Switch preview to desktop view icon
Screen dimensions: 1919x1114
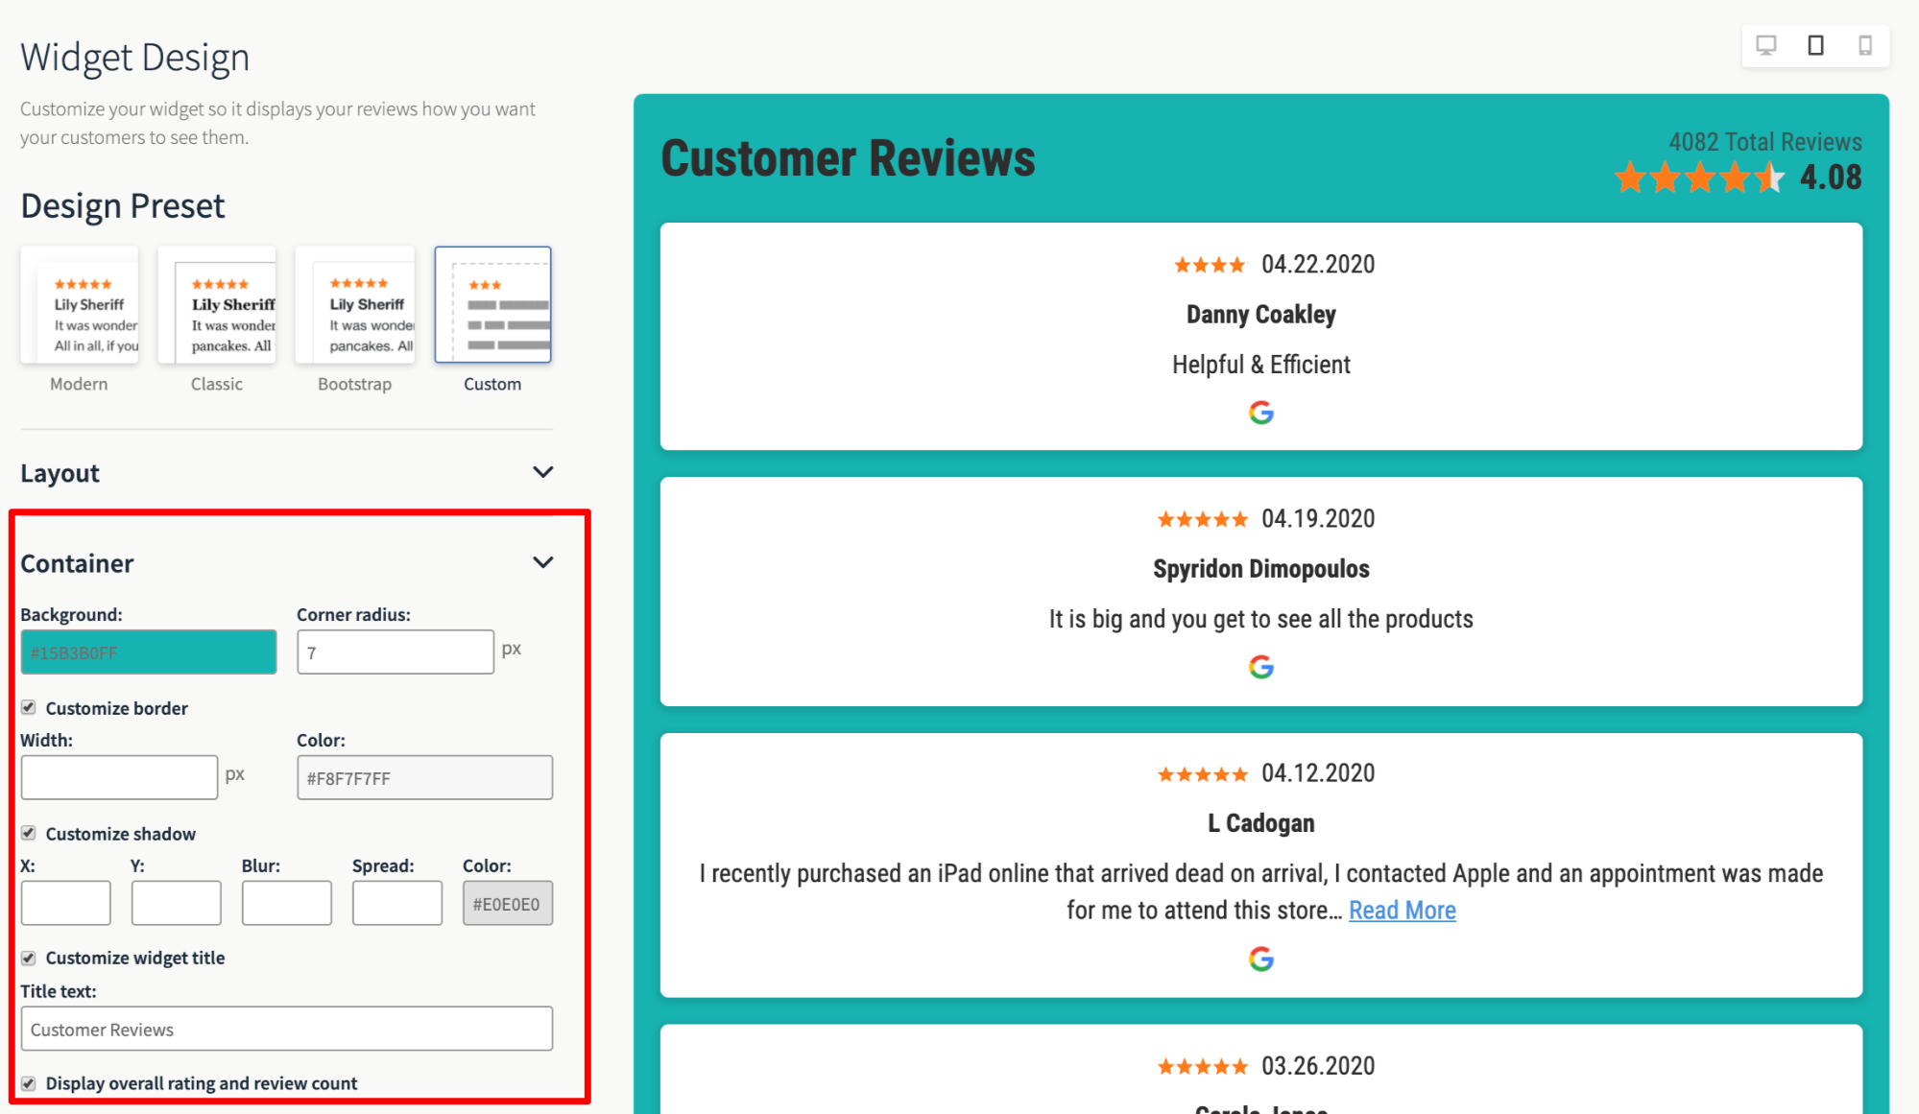coord(1765,45)
